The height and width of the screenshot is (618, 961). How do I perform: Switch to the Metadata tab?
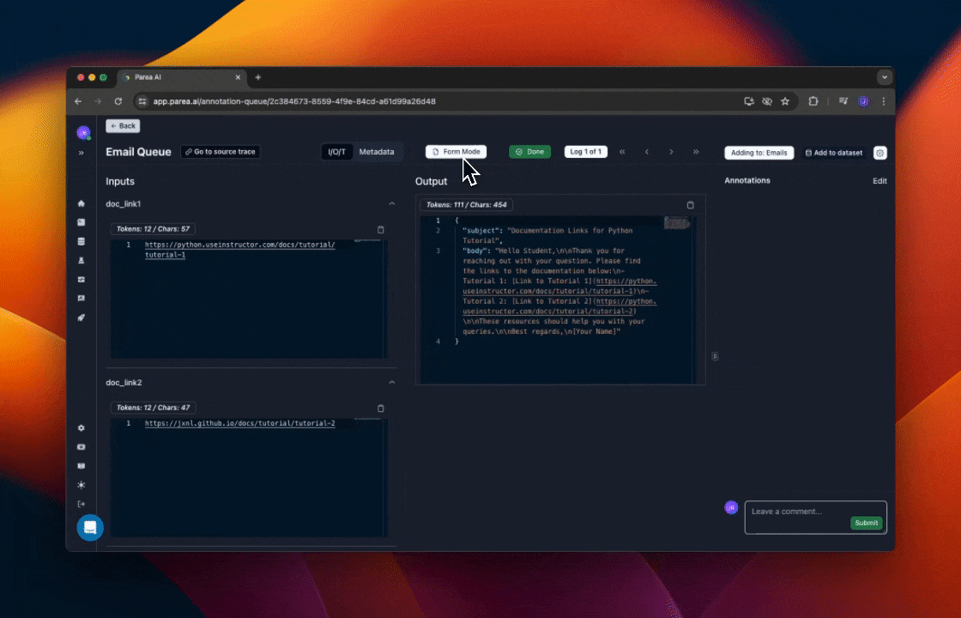pyautogui.click(x=377, y=152)
